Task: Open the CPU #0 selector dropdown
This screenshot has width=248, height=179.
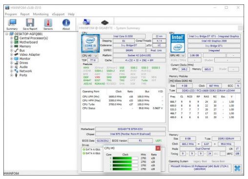Action: pyautogui.click(x=90, y=56)
